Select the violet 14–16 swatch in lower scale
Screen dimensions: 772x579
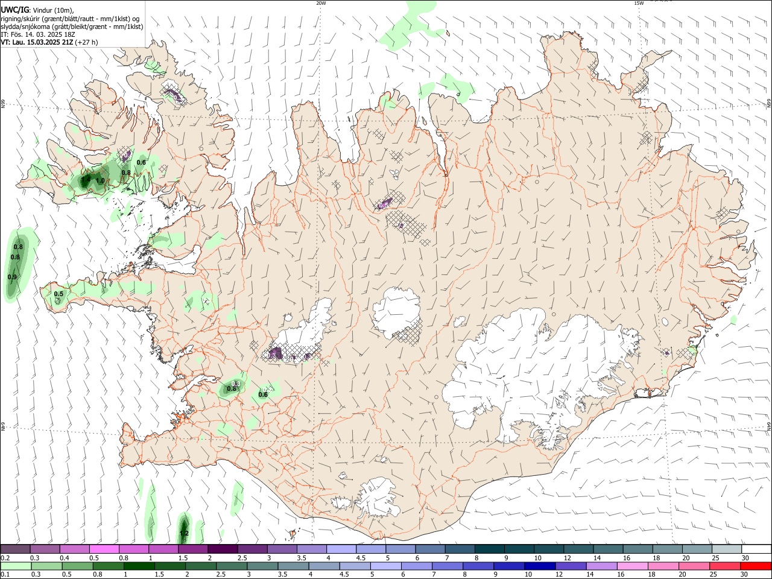click(602, 566)
